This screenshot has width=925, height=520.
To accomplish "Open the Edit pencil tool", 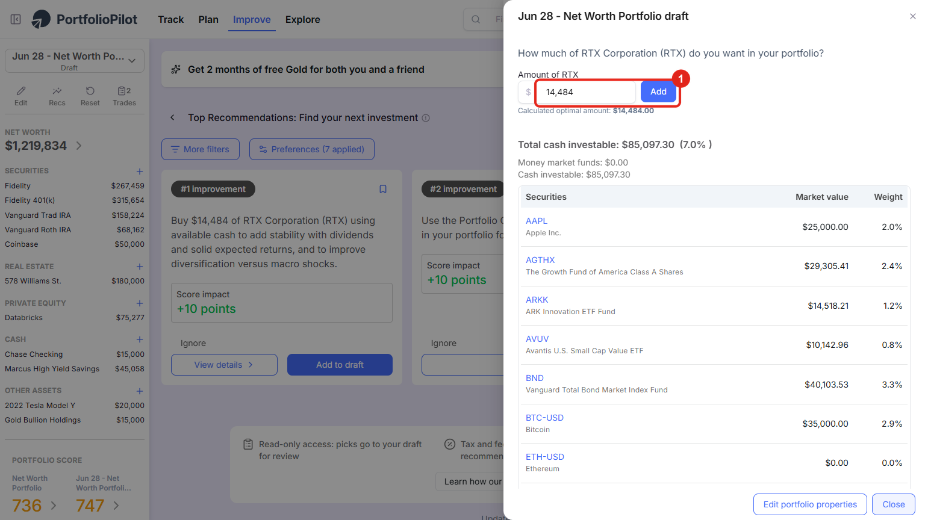I will click(x=21, y=96).
